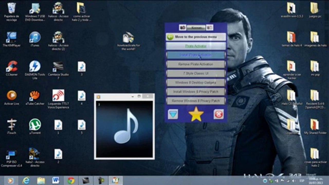Click the yellow star in the activator
The image size is (329, 185).
[196, 114]
